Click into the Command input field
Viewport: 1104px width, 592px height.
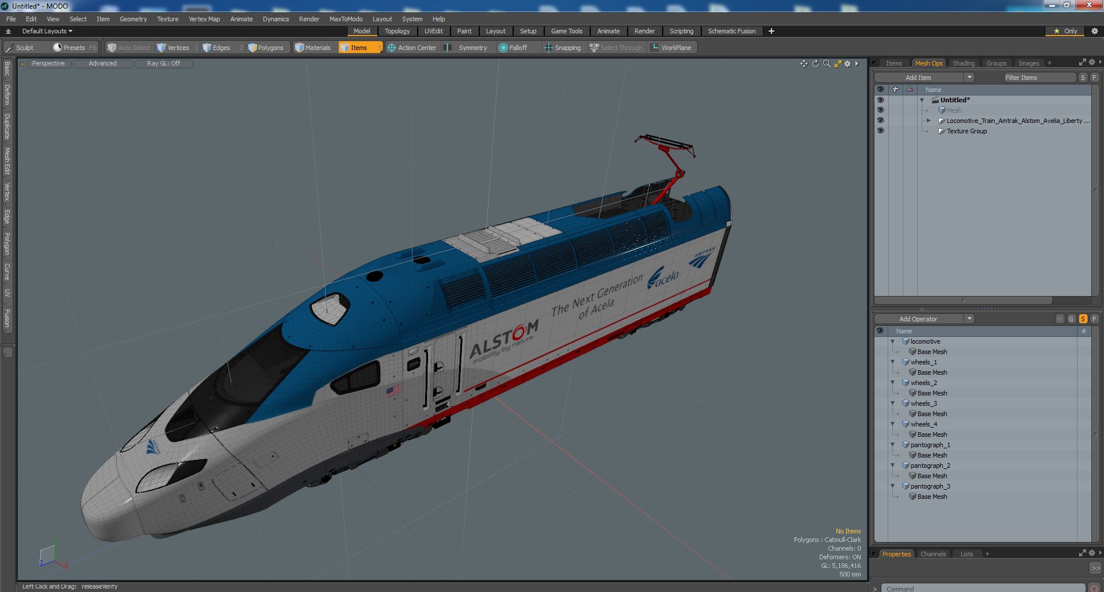pos(983,588)
